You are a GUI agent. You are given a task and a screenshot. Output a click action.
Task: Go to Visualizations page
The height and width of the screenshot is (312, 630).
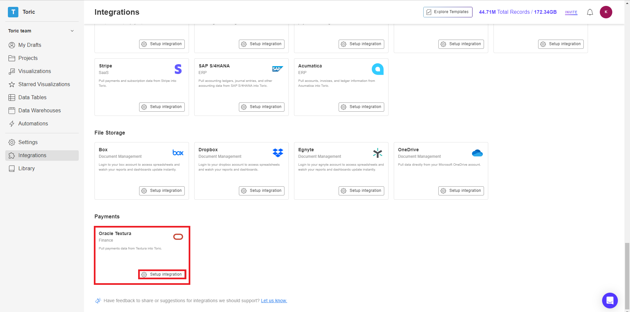click(42, 71)
